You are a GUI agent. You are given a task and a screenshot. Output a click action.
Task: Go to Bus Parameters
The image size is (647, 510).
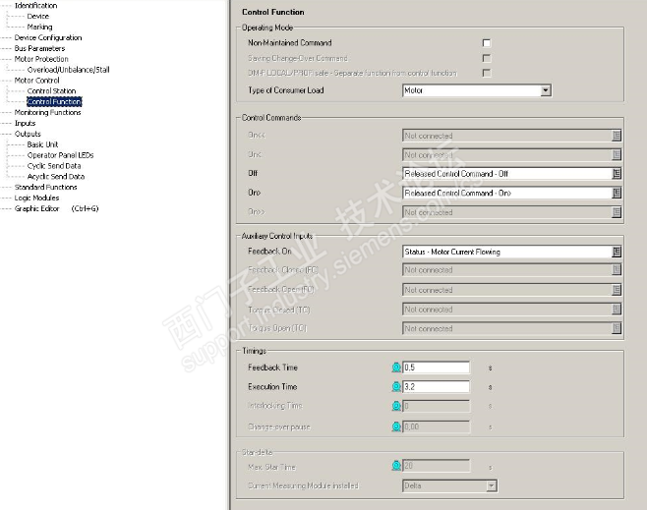[39, 48]
